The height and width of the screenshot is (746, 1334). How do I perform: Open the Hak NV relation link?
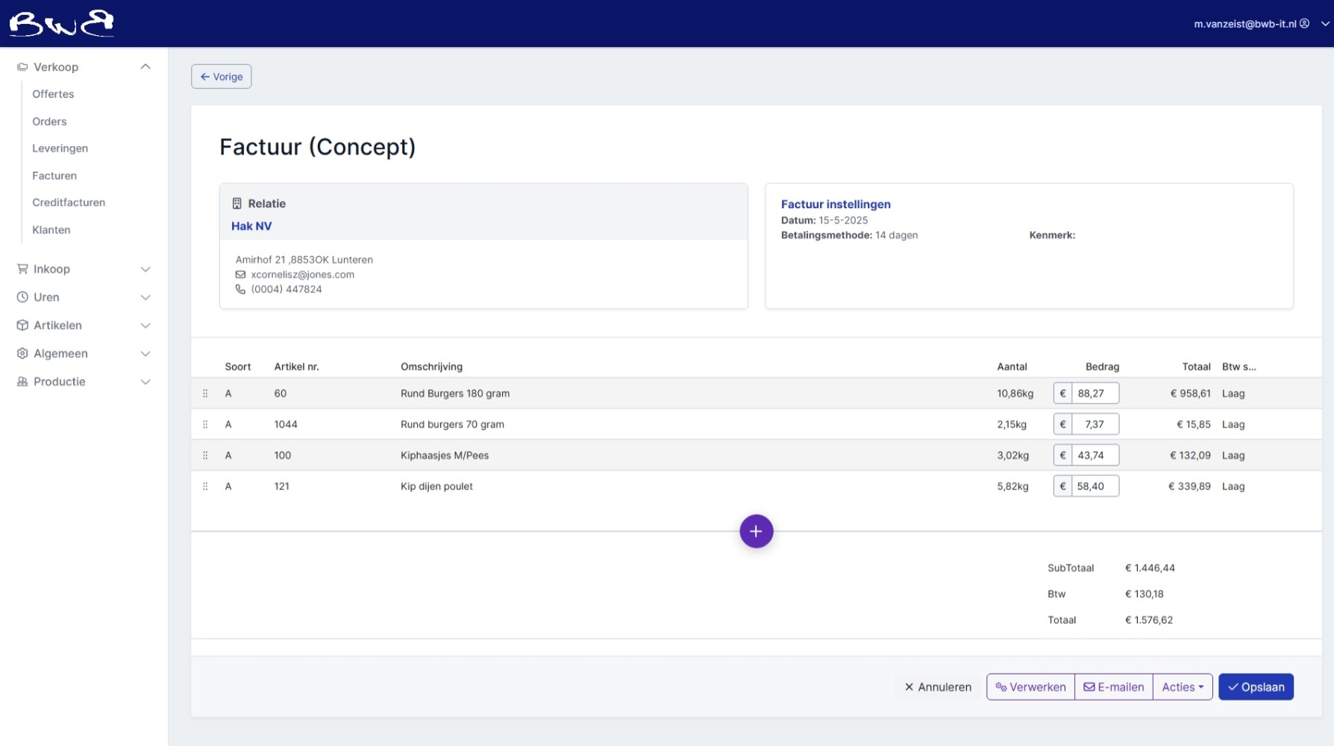[251, 226]
